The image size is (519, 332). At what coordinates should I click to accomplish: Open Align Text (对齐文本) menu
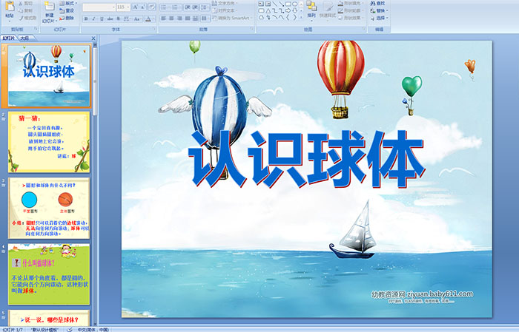pos(223,10)
